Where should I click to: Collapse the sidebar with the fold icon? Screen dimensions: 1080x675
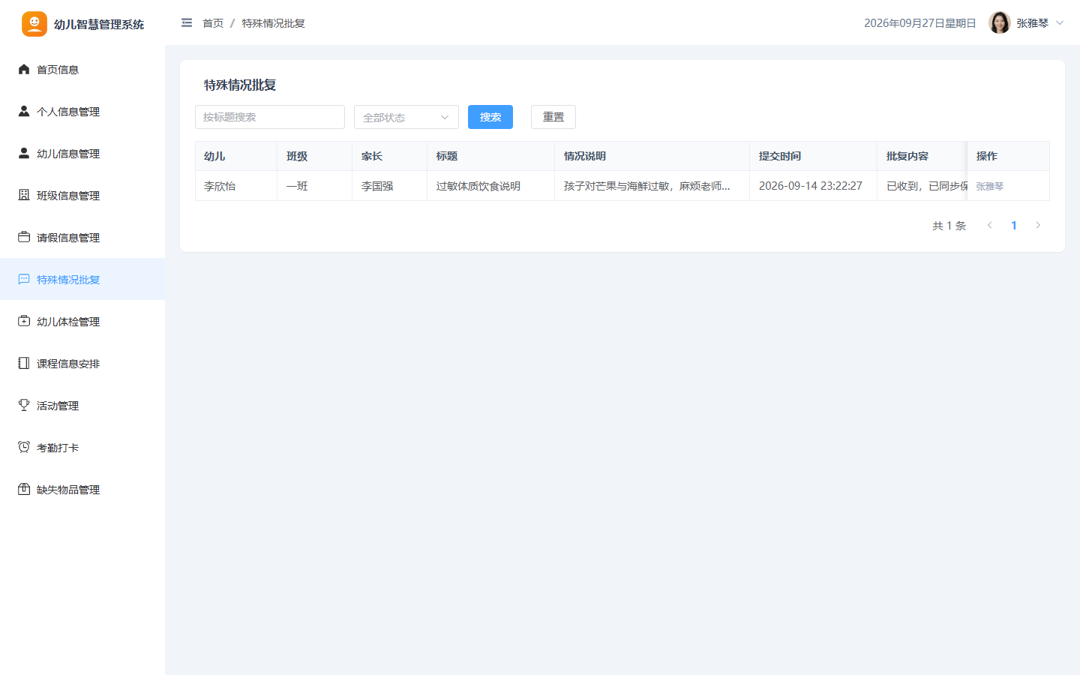187,23
